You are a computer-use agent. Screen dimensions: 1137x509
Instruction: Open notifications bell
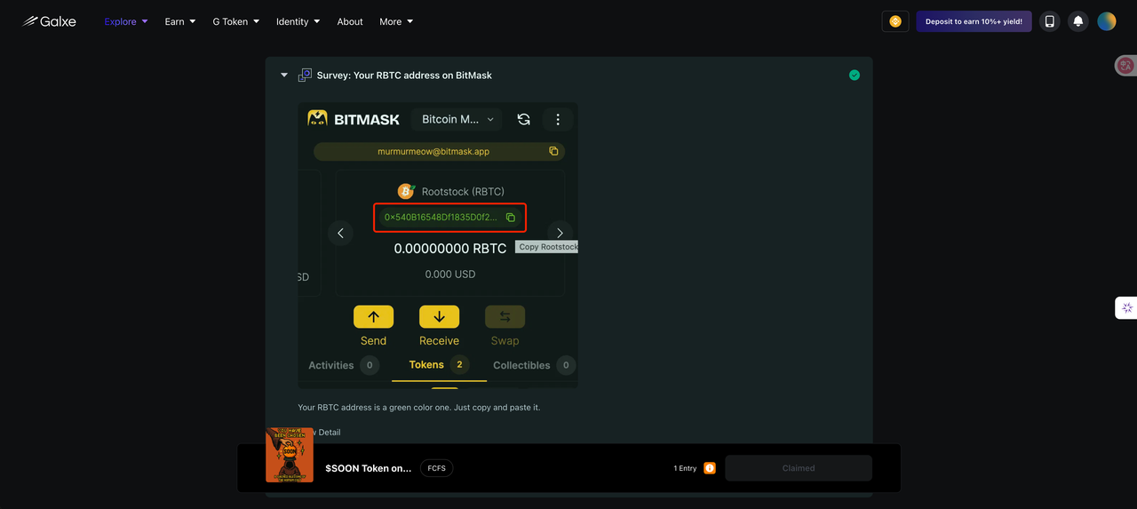coord(1078,21)
